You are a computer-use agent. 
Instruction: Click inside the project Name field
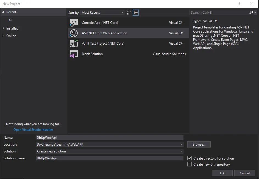click(110, 137)
